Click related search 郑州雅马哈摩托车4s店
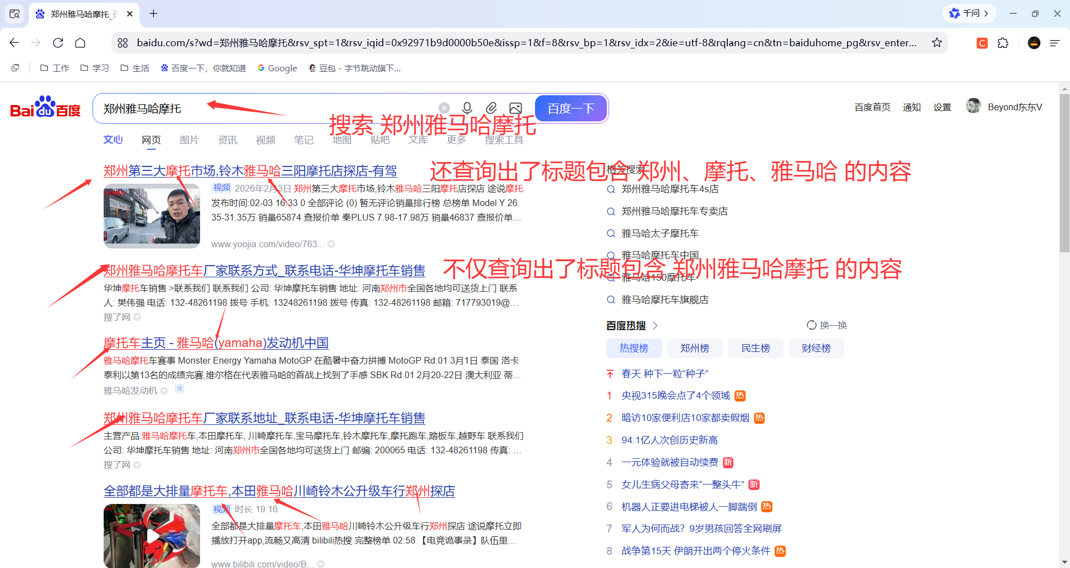The height and width of the screenshot is (568, 1070). coord(670,189)
